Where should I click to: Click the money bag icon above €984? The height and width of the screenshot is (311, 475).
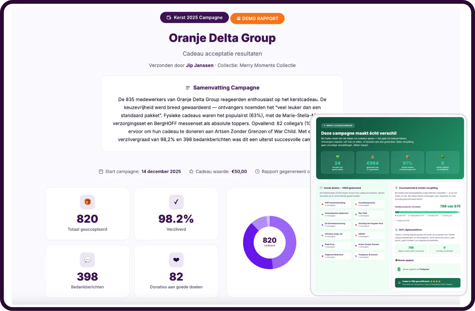click(372, 157)
